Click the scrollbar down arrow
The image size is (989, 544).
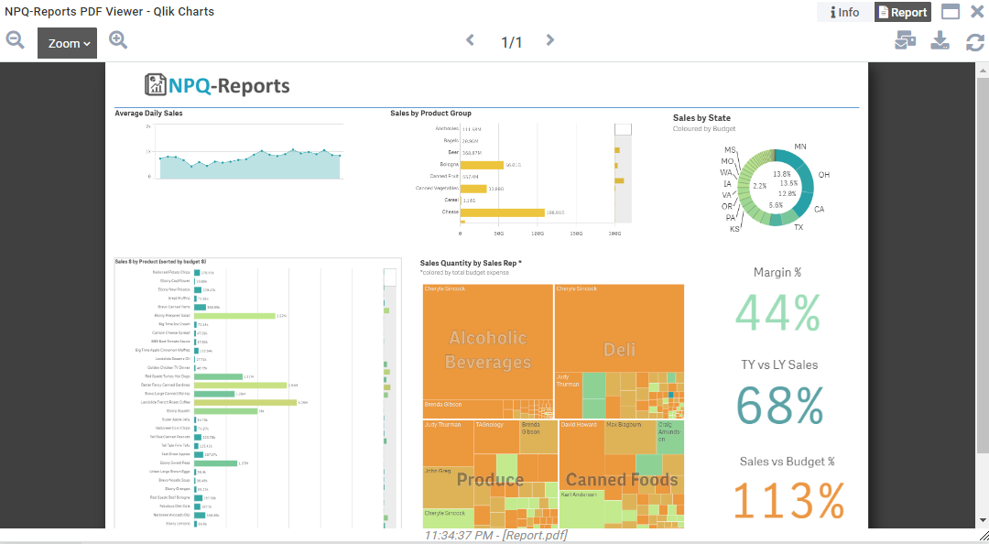(x=982, y=521)
